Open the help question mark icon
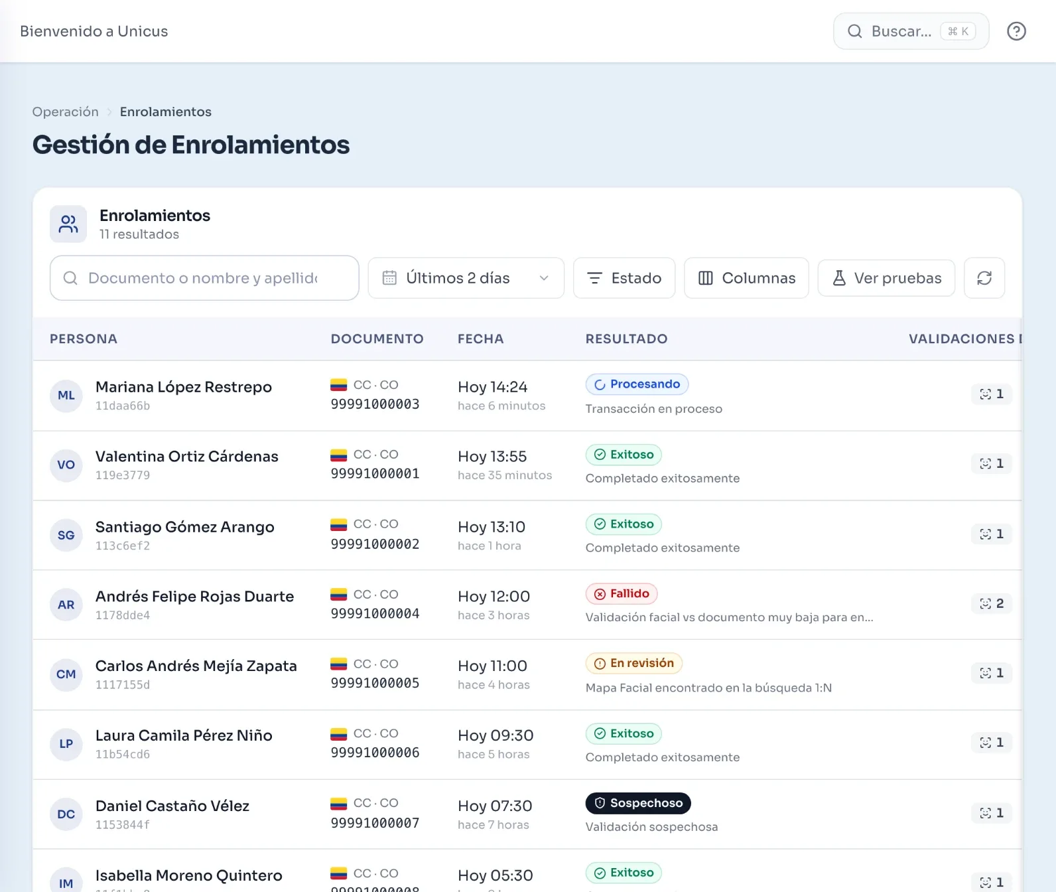This screenshot has height=892, width=1056. click(x=1016, y=31)
